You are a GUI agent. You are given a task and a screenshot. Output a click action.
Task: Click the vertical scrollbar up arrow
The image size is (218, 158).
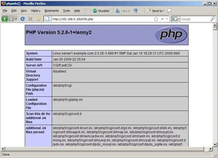(x=215, y=25)
